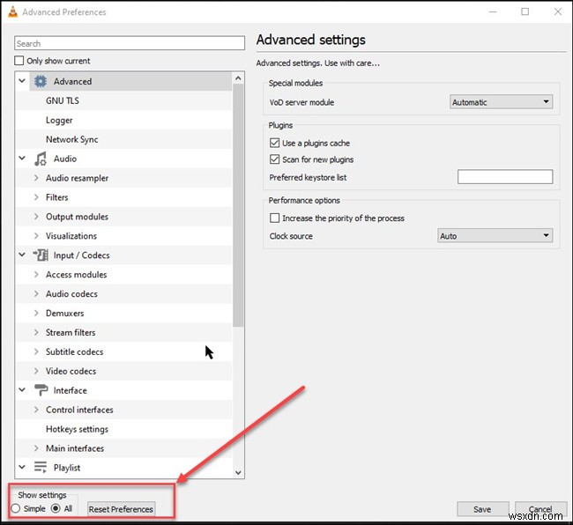Select the Audio category label
Image resolution: width=573 pixels, height=525 pixels.
(65, 159)
